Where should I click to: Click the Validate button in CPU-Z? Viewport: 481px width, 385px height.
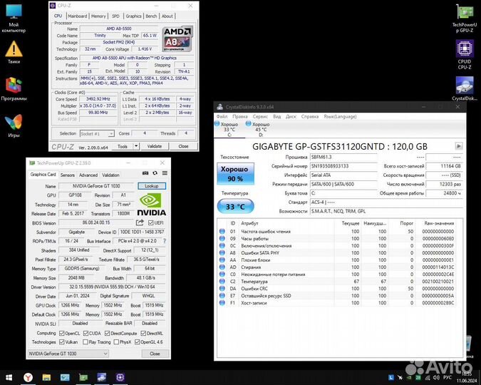click(154, 146)
